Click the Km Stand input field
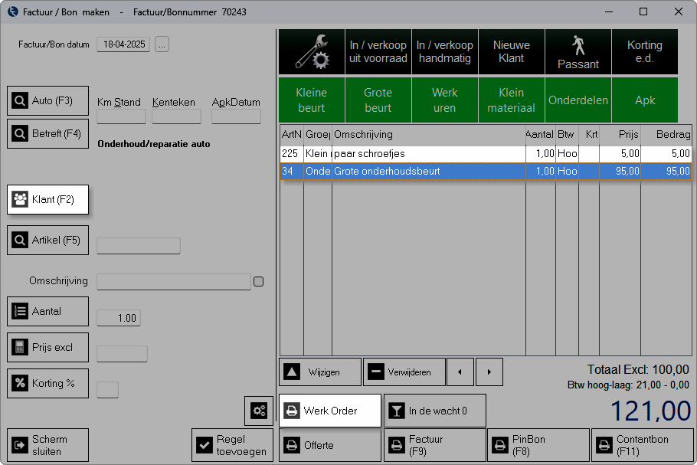This screenshot has height=465, width=697. [121, 117]
